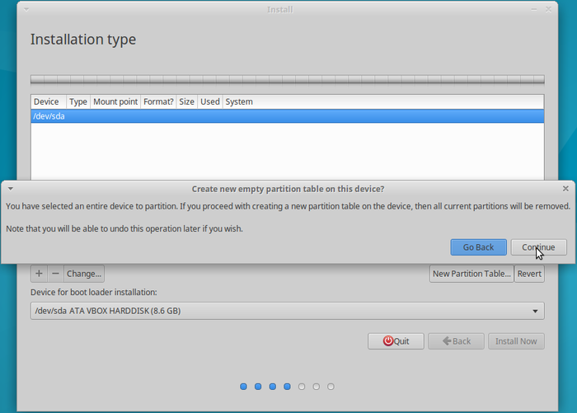Click the Back button
Image resolution: width=577 pixels, height=413 pixels.
click(x=456, y=340)
